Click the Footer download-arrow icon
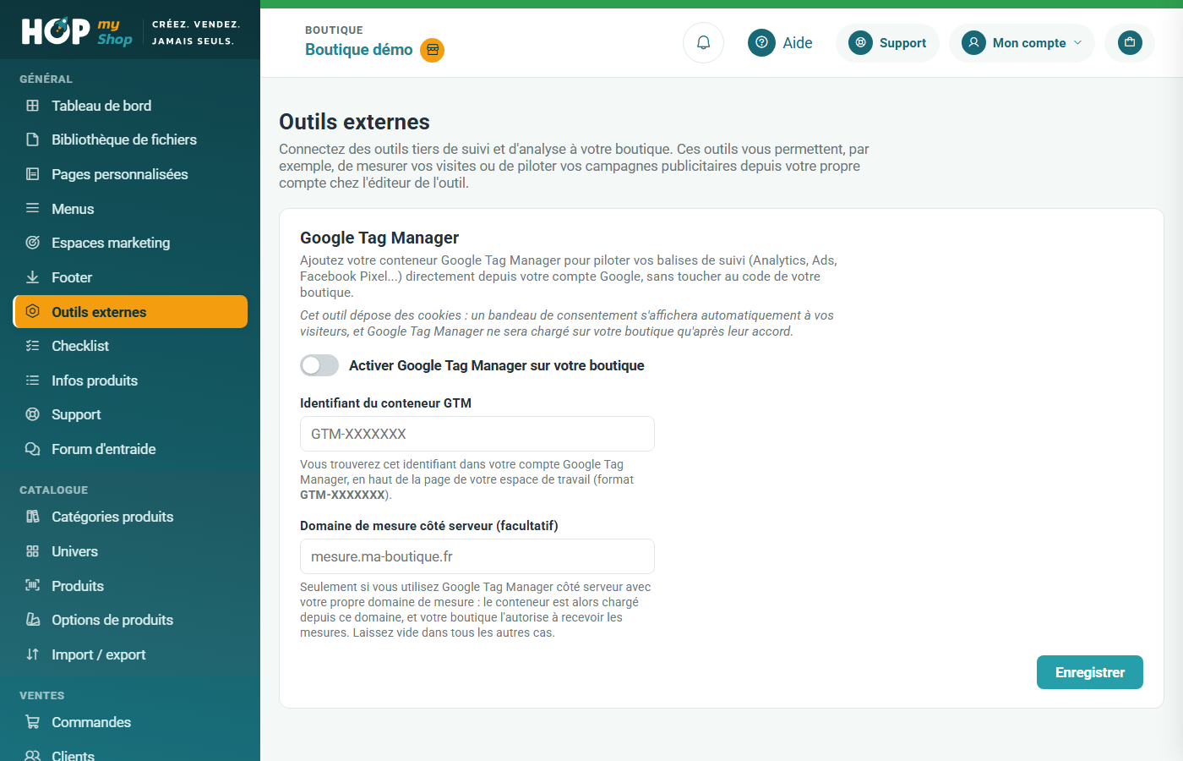This screenshot has width=1183, height=761. coord(33,277)
